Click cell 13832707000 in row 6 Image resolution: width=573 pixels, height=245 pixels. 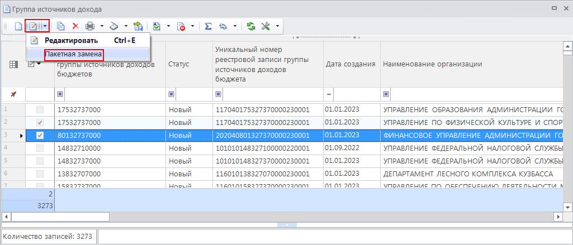point(110,174)
